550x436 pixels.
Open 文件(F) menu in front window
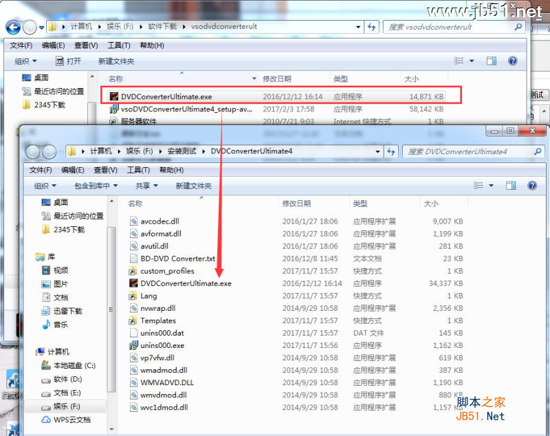[41, 170]
